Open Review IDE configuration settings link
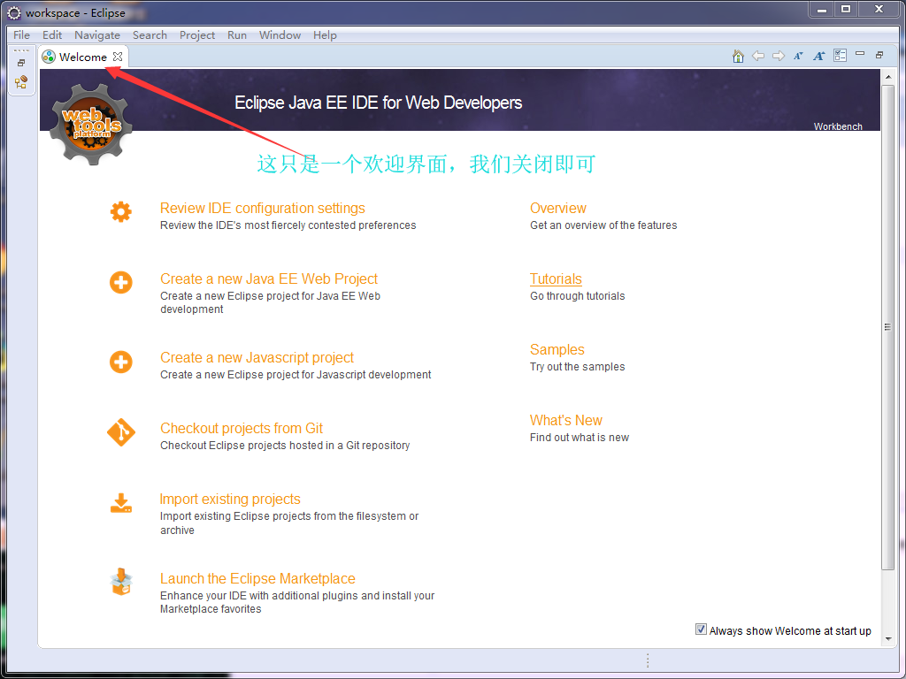The height and width of the screenshot is (679, 906). [x=262, y=208]
